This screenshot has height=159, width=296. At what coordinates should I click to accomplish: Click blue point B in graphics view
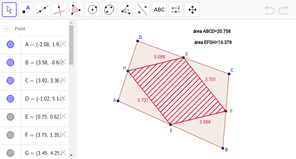tap(223, 148)
